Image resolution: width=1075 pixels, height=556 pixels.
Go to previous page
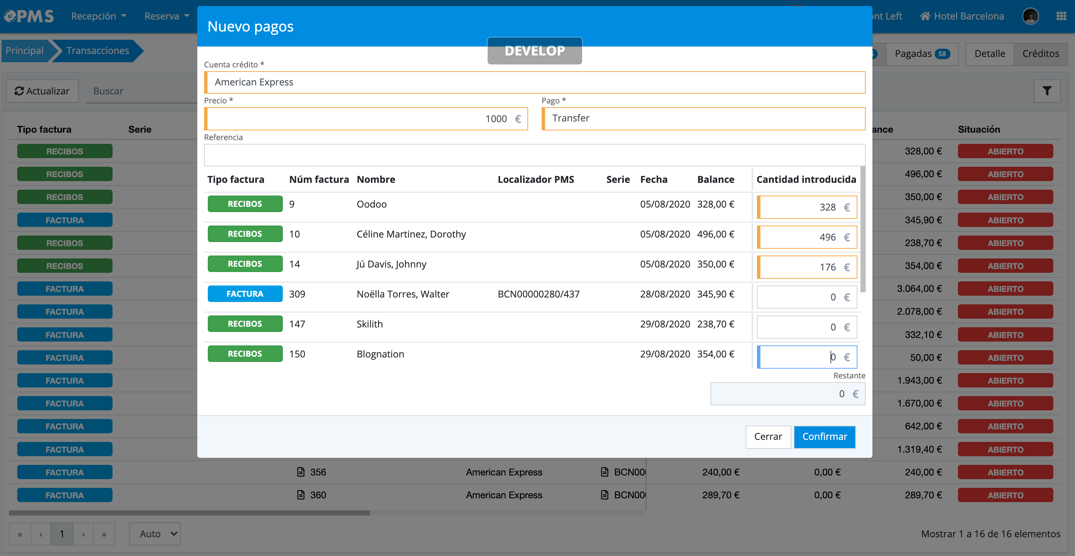click(x=41, y=534)
